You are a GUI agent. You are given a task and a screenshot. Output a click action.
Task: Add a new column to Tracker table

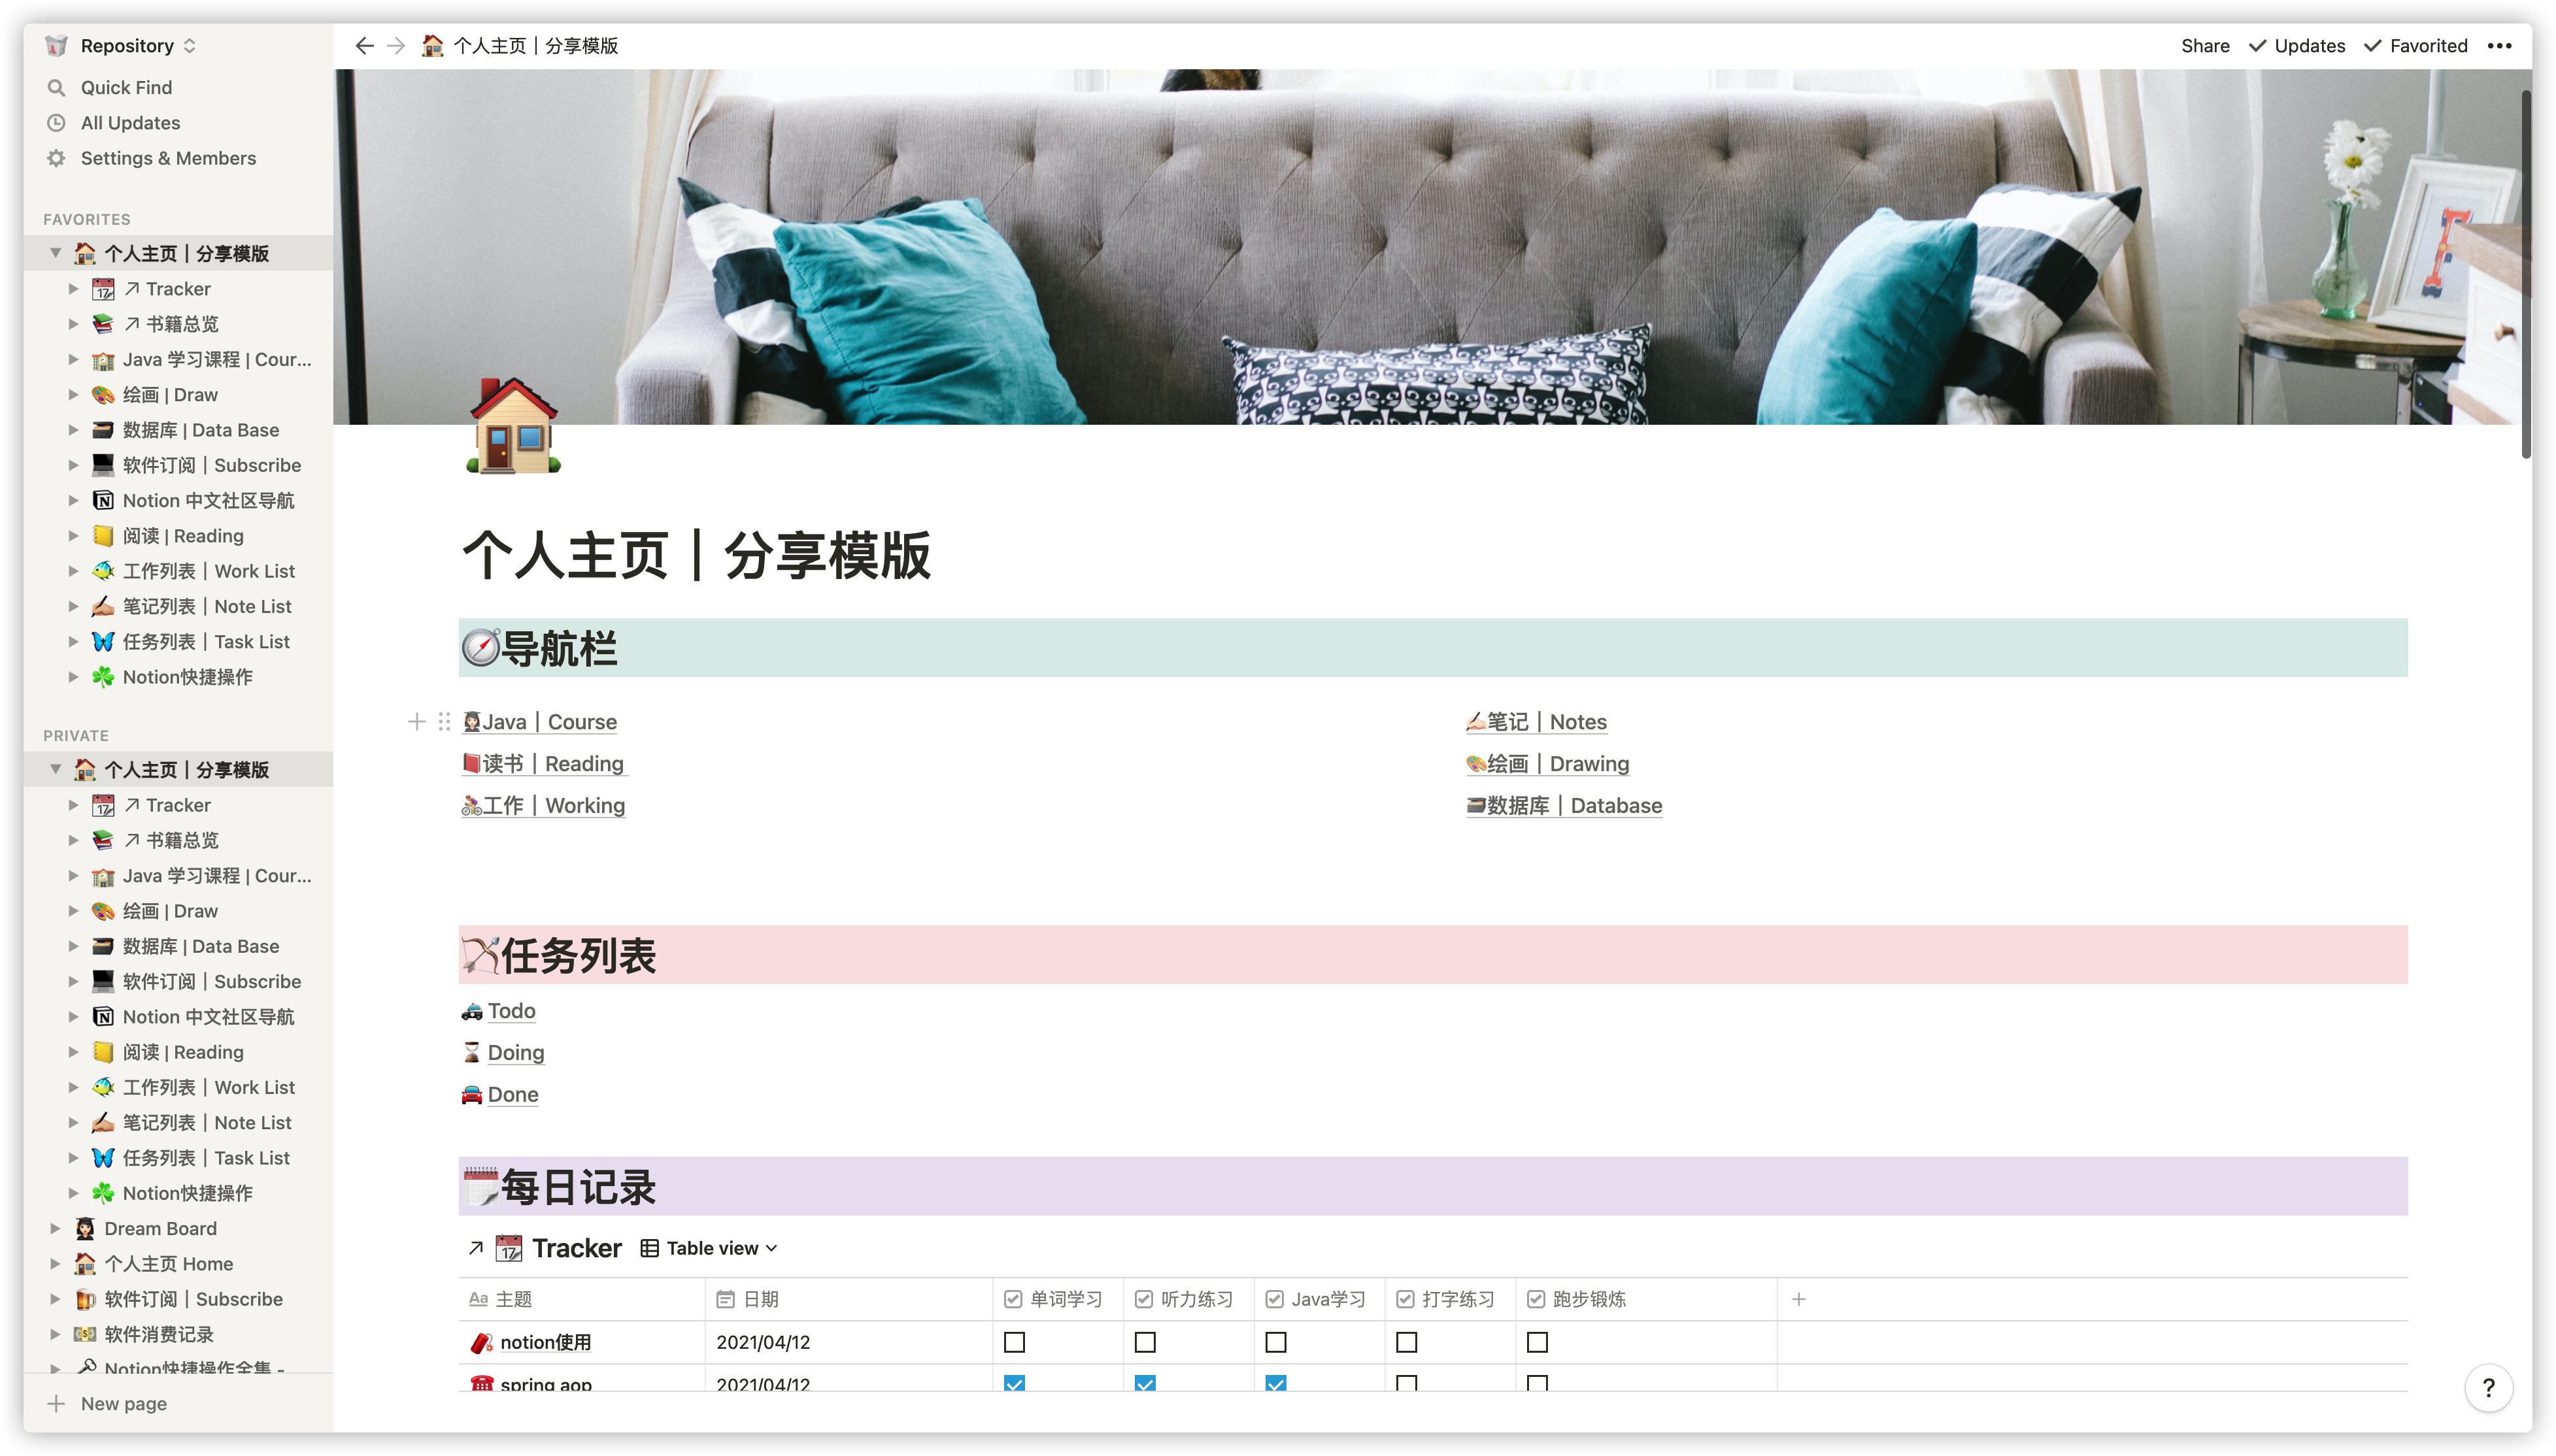(x=1798, y=1299)
